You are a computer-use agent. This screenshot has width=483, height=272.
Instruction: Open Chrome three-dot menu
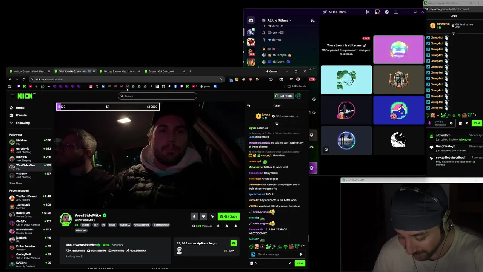point(305,79)
